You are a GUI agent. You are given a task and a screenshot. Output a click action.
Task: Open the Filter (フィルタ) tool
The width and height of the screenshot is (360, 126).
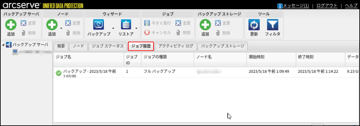point(273,25)
